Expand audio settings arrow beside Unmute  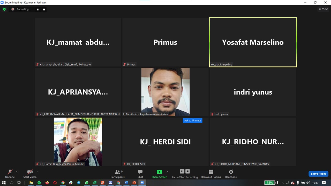point(17,172)
